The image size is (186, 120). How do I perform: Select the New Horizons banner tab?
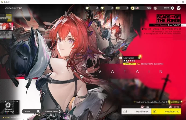pyautogui.click(x=6, y=18)
